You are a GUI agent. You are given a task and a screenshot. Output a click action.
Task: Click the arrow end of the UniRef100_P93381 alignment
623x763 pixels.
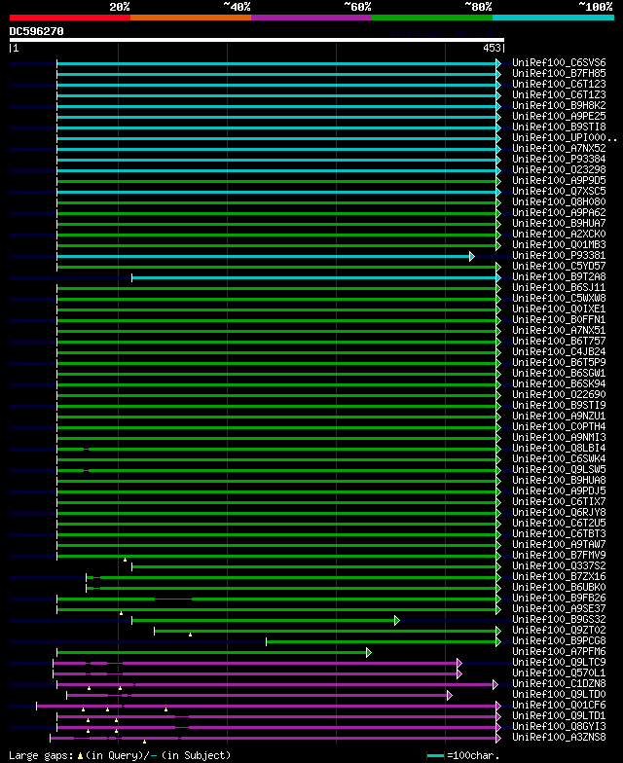click(471, 257)
